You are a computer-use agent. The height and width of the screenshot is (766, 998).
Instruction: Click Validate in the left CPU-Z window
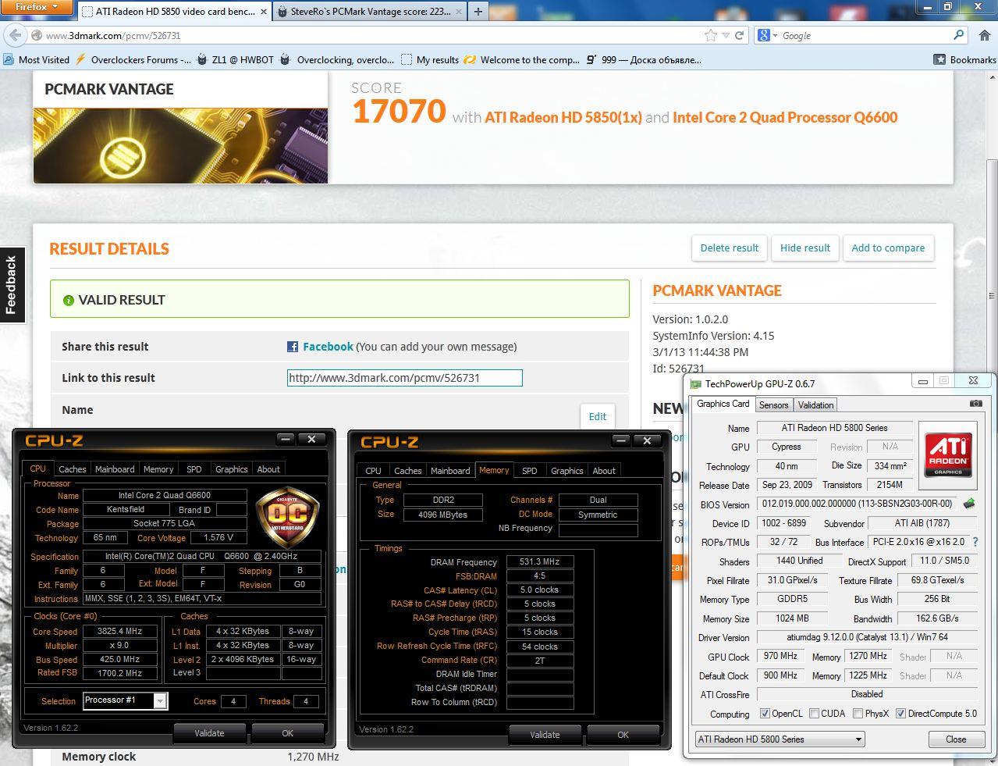209,733
